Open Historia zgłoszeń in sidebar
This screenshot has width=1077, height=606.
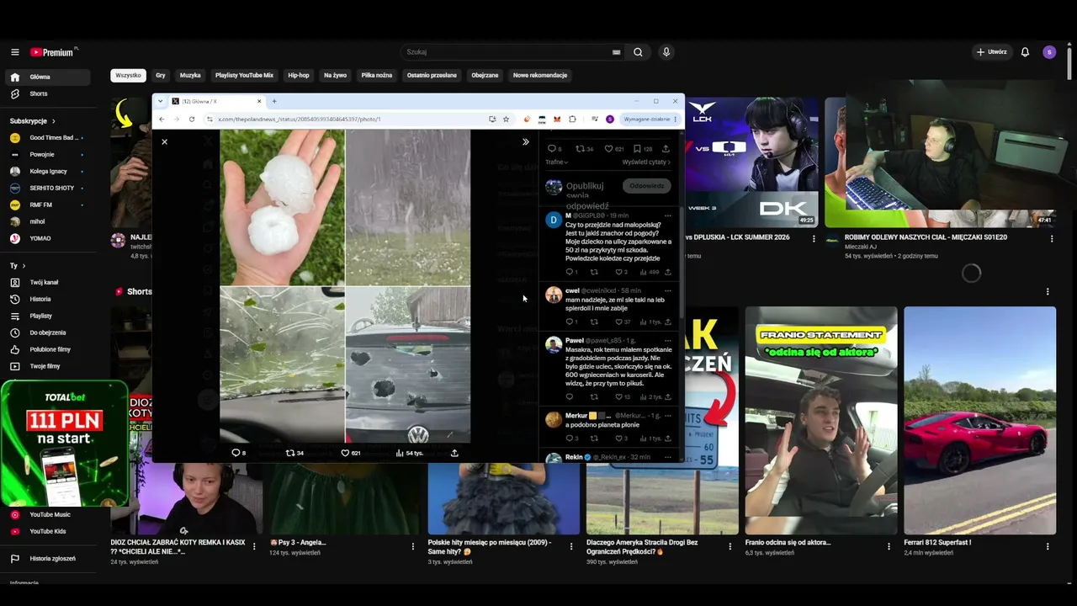pos(47,558)
